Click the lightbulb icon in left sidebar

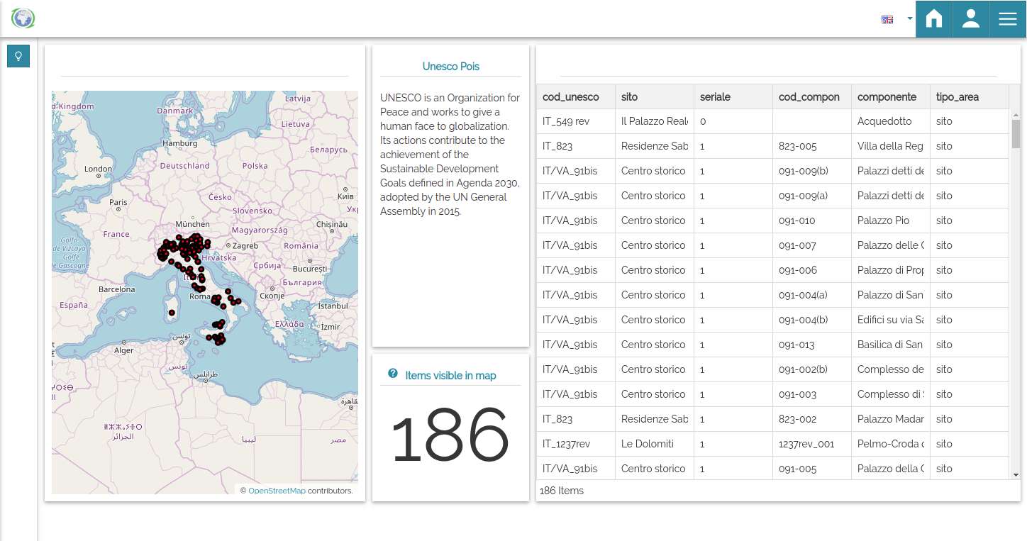18,57
